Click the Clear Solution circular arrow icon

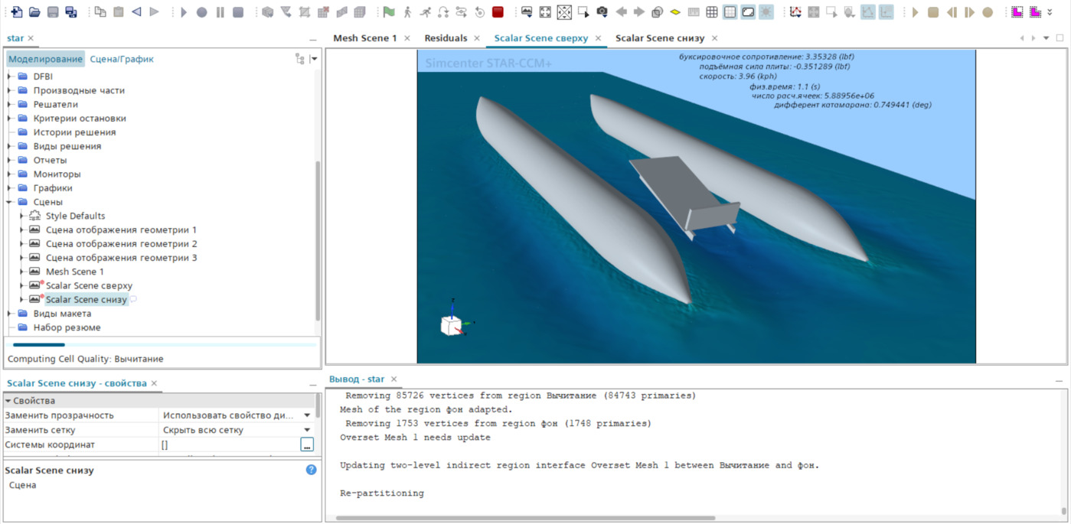click(479, 12)
